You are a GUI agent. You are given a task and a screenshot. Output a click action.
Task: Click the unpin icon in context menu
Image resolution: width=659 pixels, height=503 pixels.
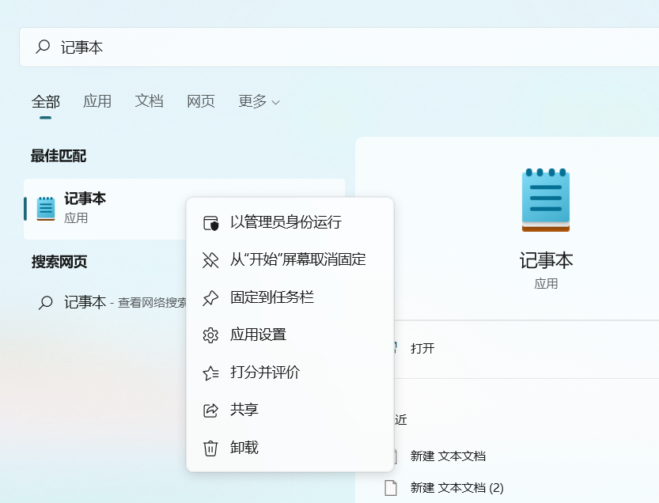(x=210, y=260)
